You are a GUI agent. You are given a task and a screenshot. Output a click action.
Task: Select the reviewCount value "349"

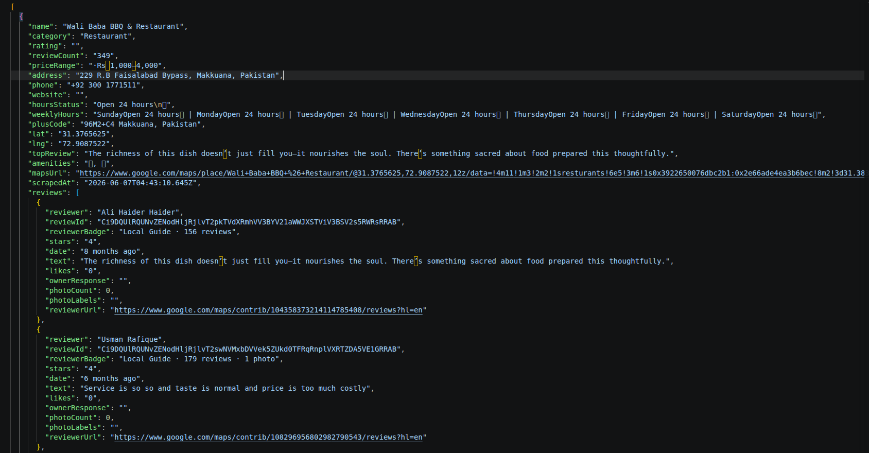(103, 56)
